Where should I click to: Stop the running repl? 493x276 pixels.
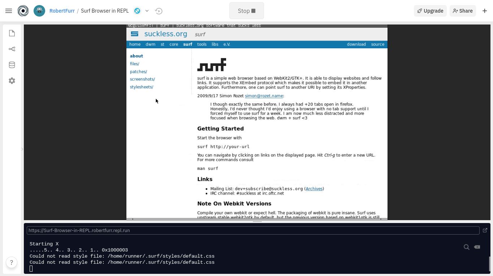click(247, 11)
